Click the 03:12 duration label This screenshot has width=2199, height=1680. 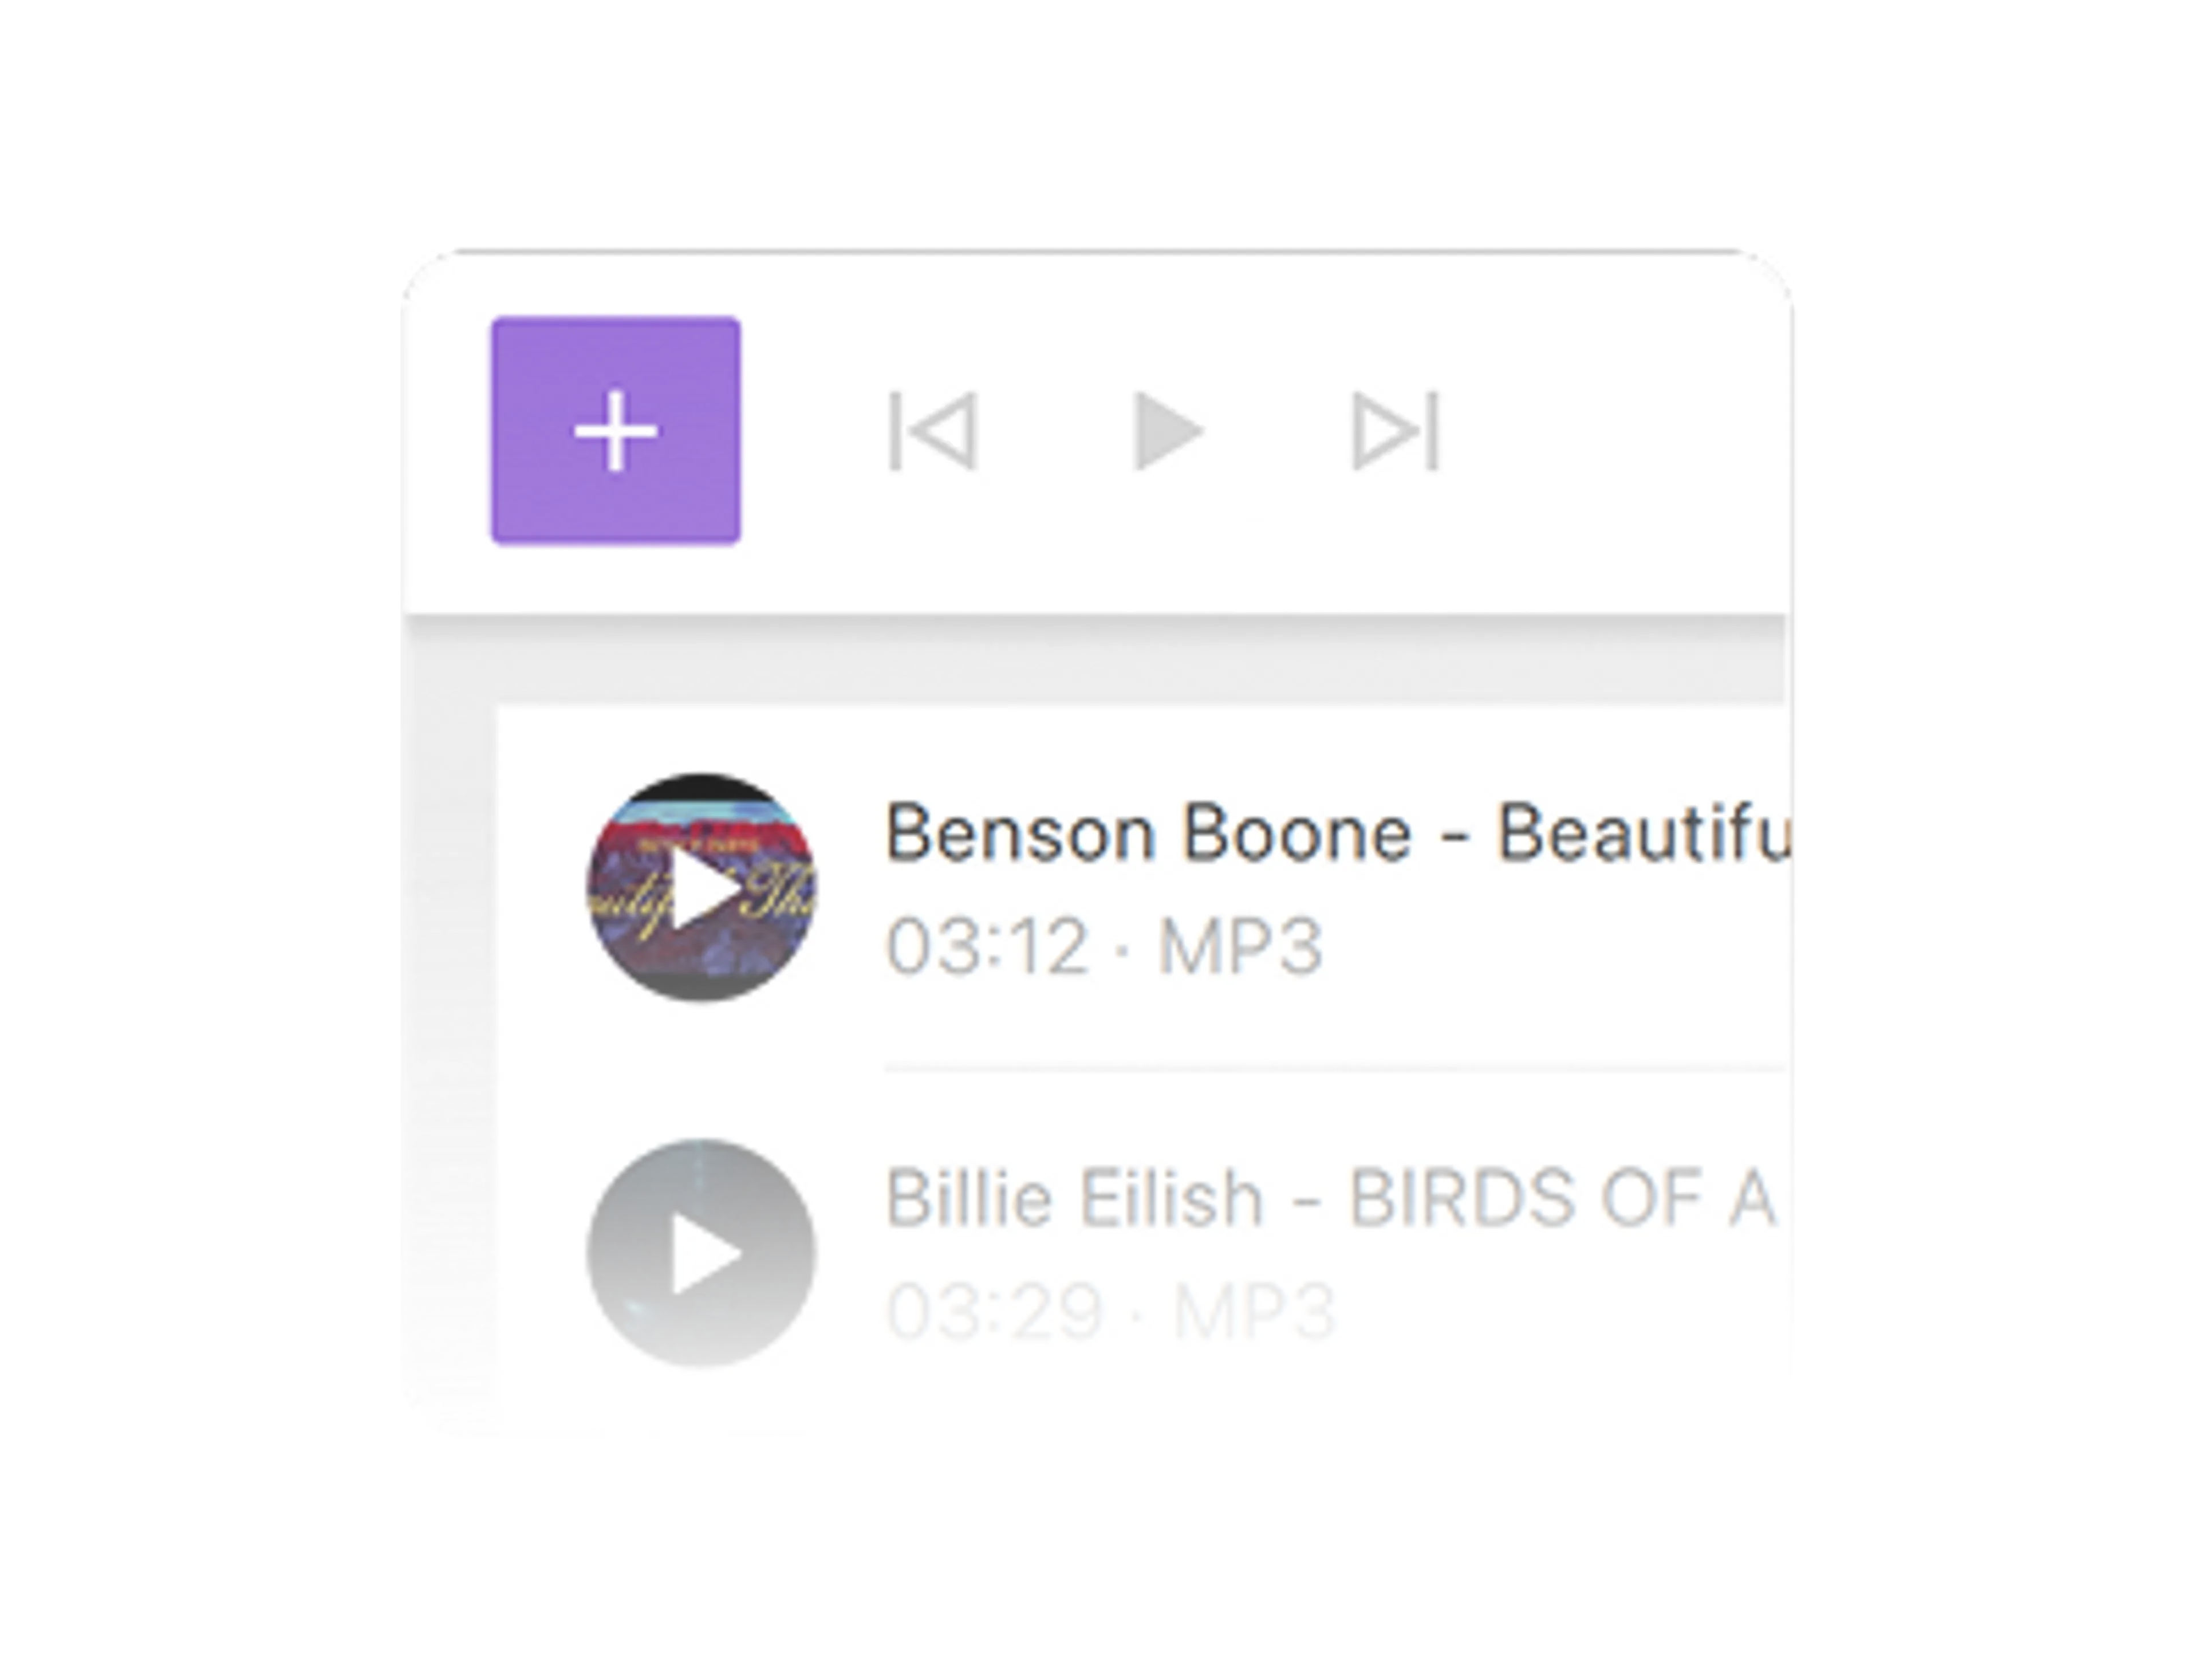coord(986,946)
